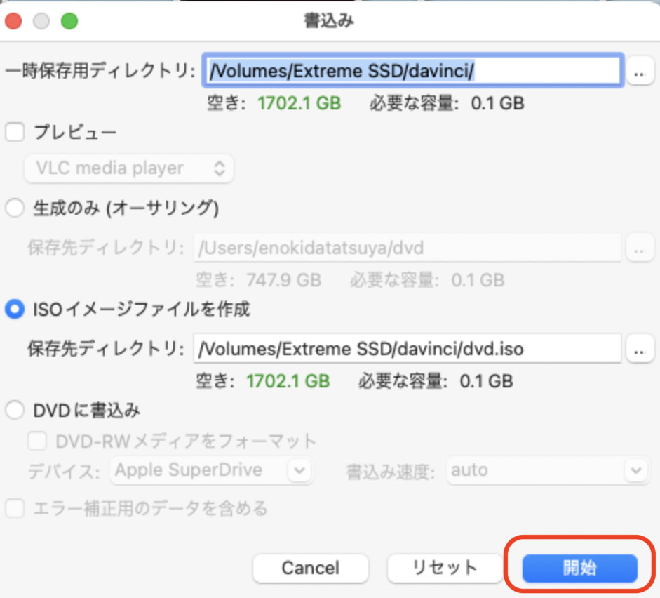Open the VLC media player dropdown
660x598 pixels.
(129, 168)
